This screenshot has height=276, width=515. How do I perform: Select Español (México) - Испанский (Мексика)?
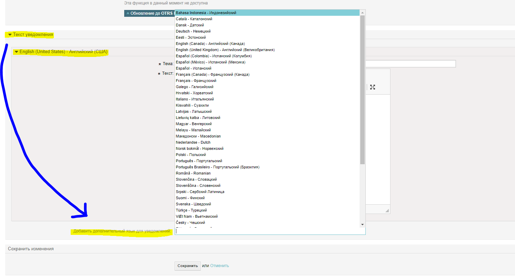coord(267,62)
